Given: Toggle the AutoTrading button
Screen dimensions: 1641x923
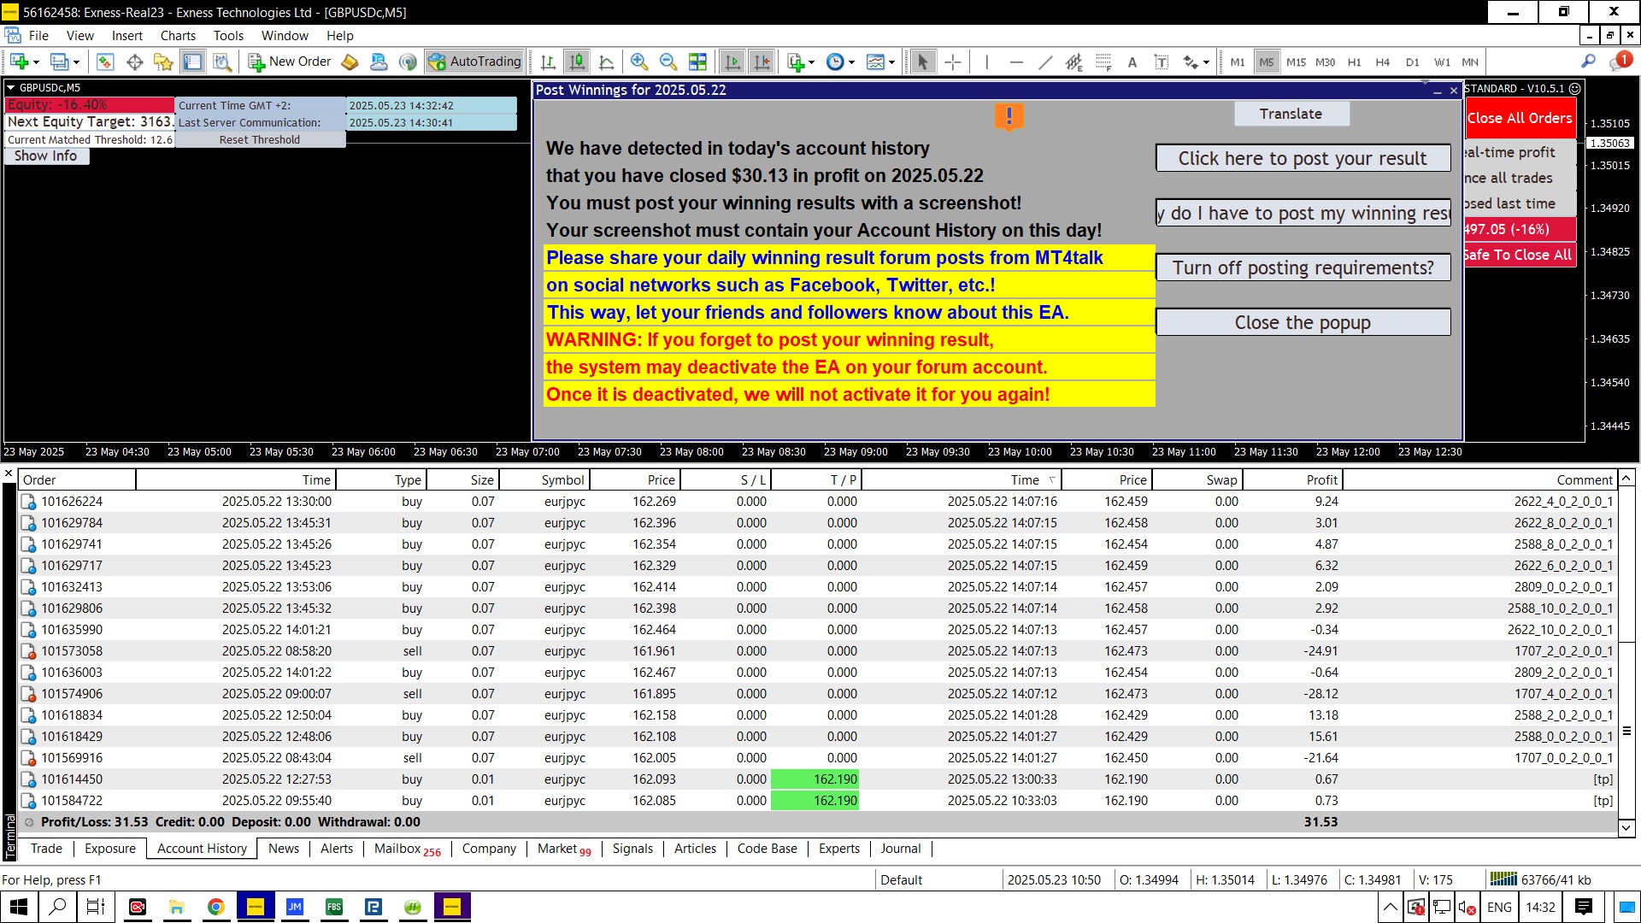Looking at the screenshot, I should (x=475, y=62).
